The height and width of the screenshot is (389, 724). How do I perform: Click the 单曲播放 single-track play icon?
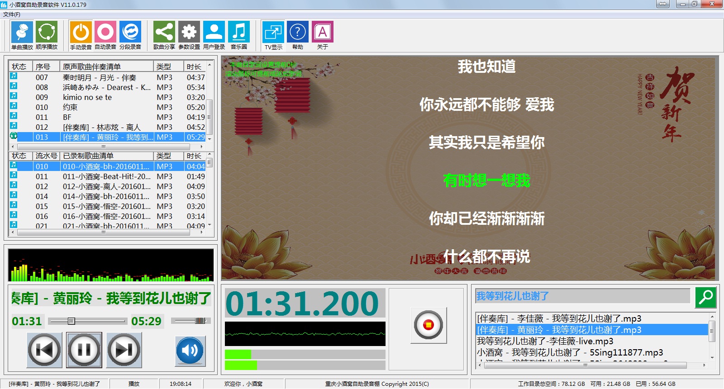(22, 33)
